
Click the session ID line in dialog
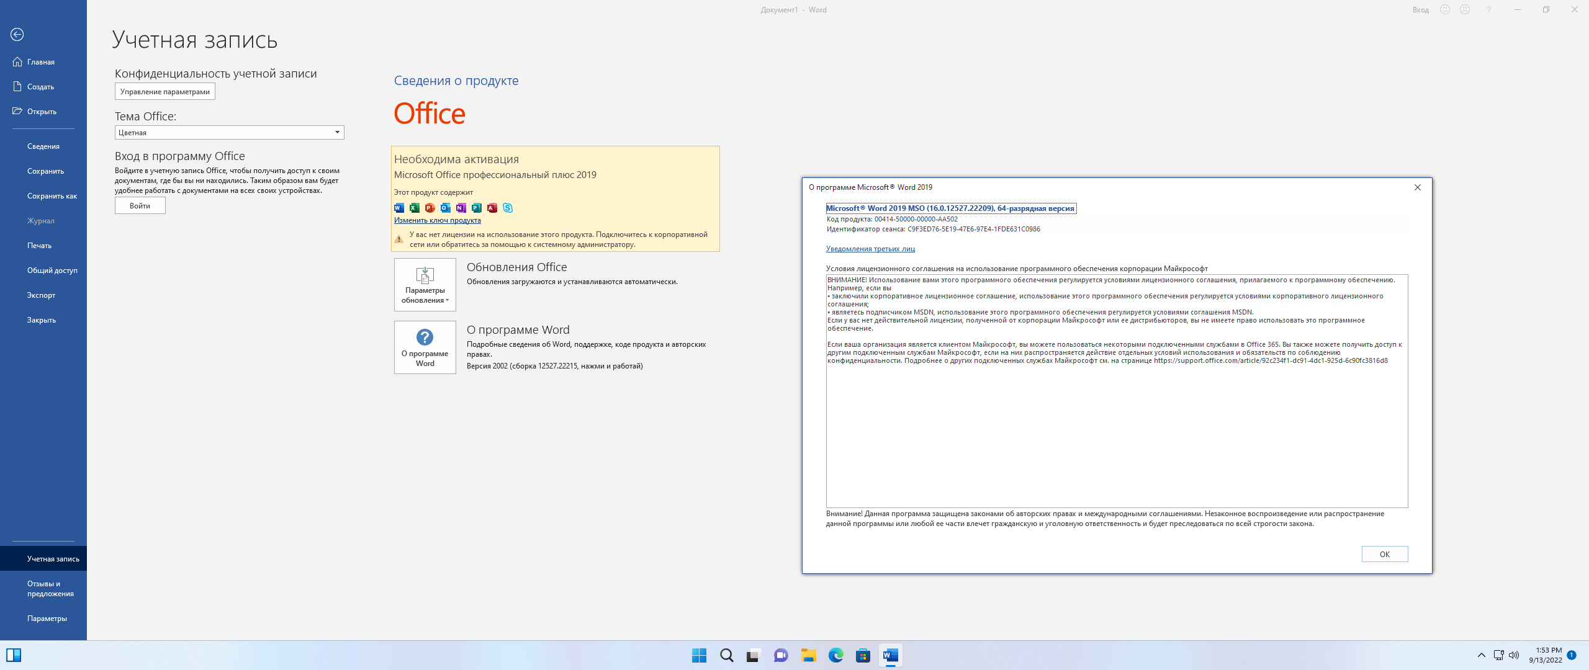pos(933,229)
